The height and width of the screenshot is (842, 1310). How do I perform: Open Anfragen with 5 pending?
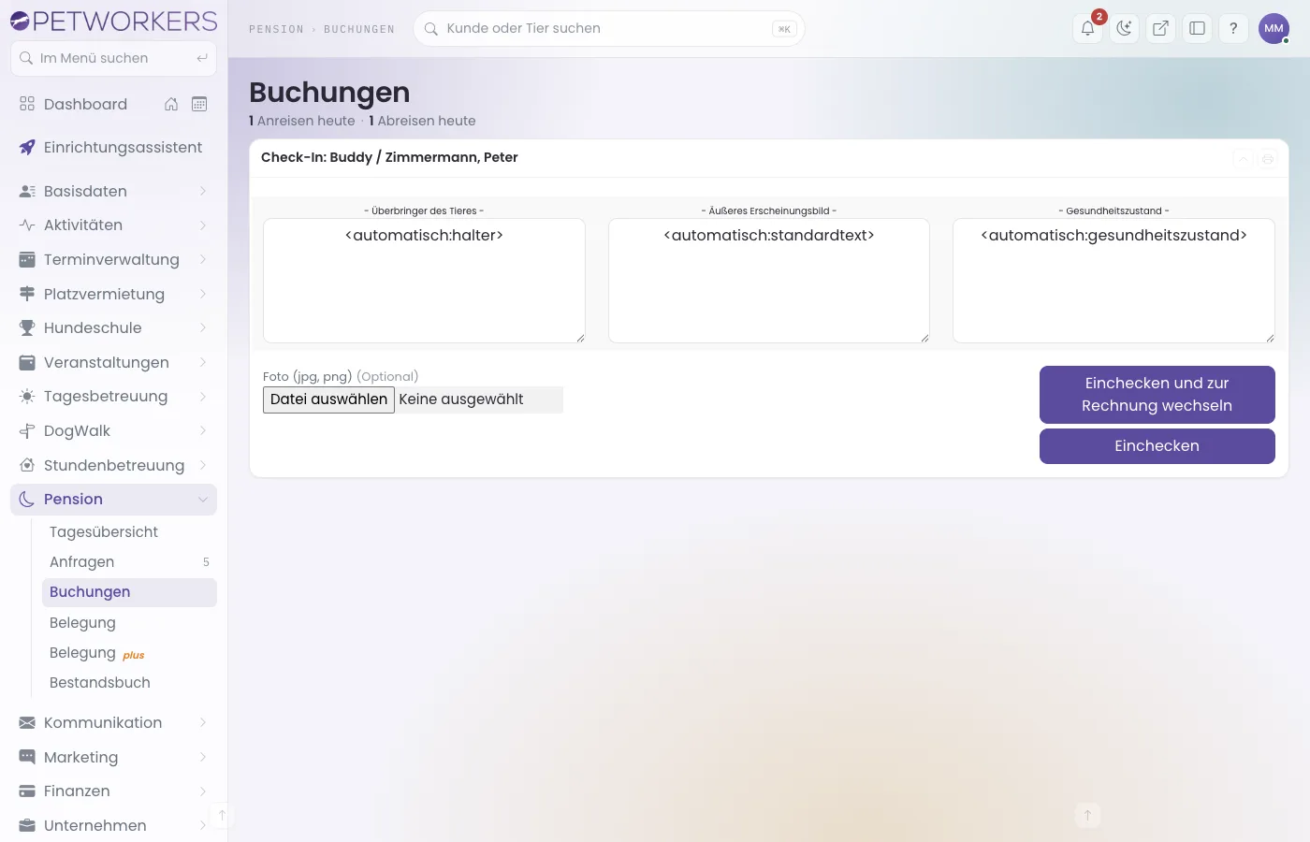[129, 562]
